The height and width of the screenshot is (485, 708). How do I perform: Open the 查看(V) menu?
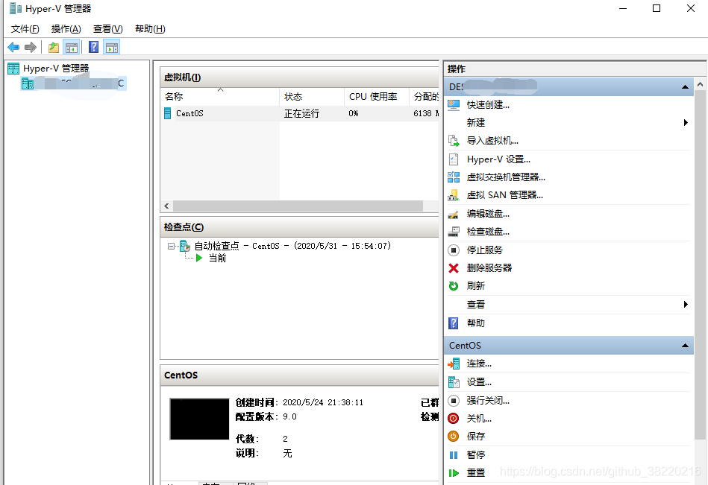point(107,29)
